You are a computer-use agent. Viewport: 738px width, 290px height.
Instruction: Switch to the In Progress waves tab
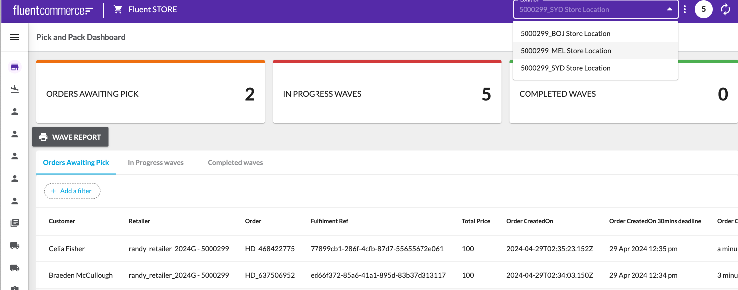[155, 163]
